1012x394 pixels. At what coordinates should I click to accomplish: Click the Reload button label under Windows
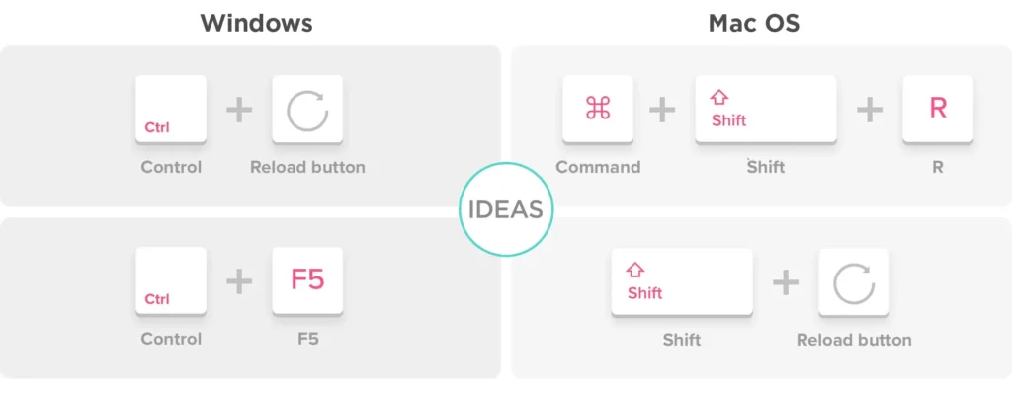click(x=308, y=167)
